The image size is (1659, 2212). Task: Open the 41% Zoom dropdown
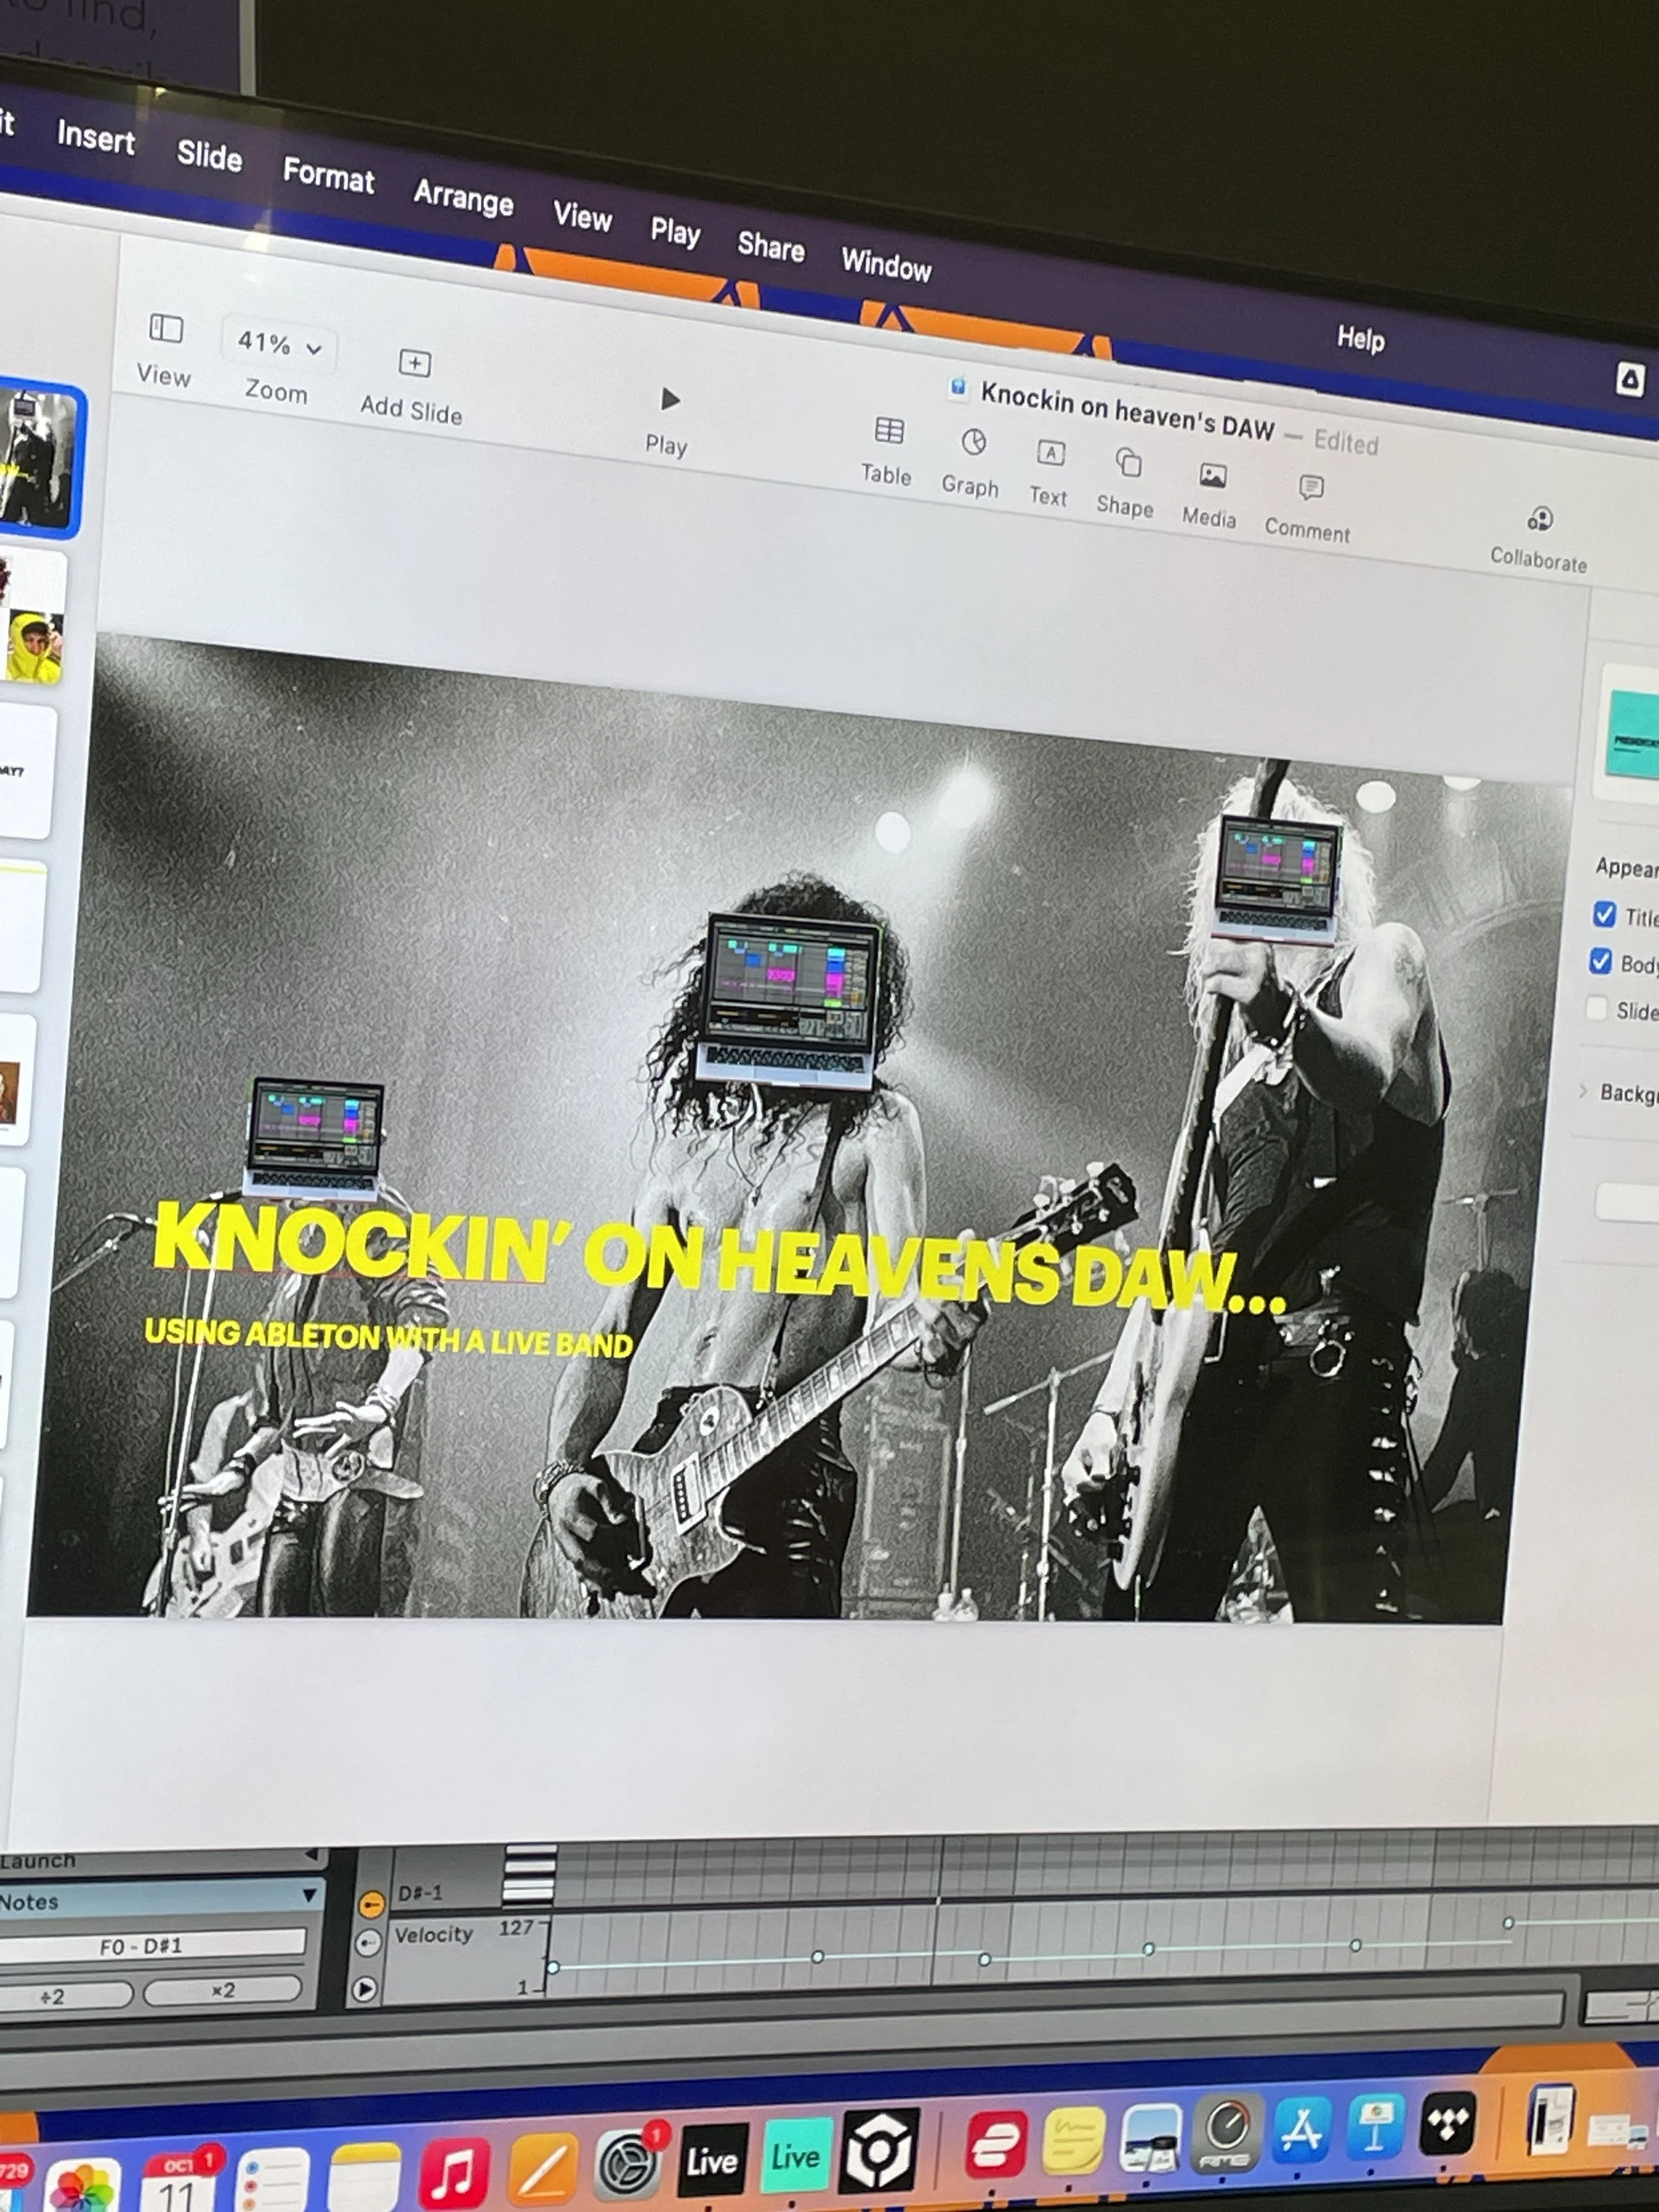[278, 345]
